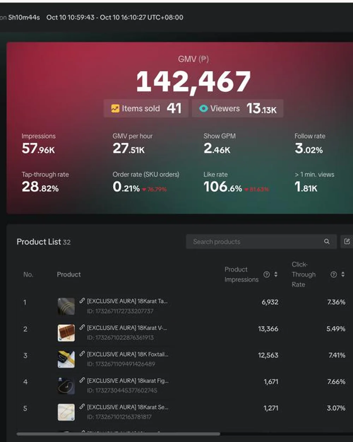
Task: Open the thumbnail for 18karat Fig... product
Action: pos(66,386)
